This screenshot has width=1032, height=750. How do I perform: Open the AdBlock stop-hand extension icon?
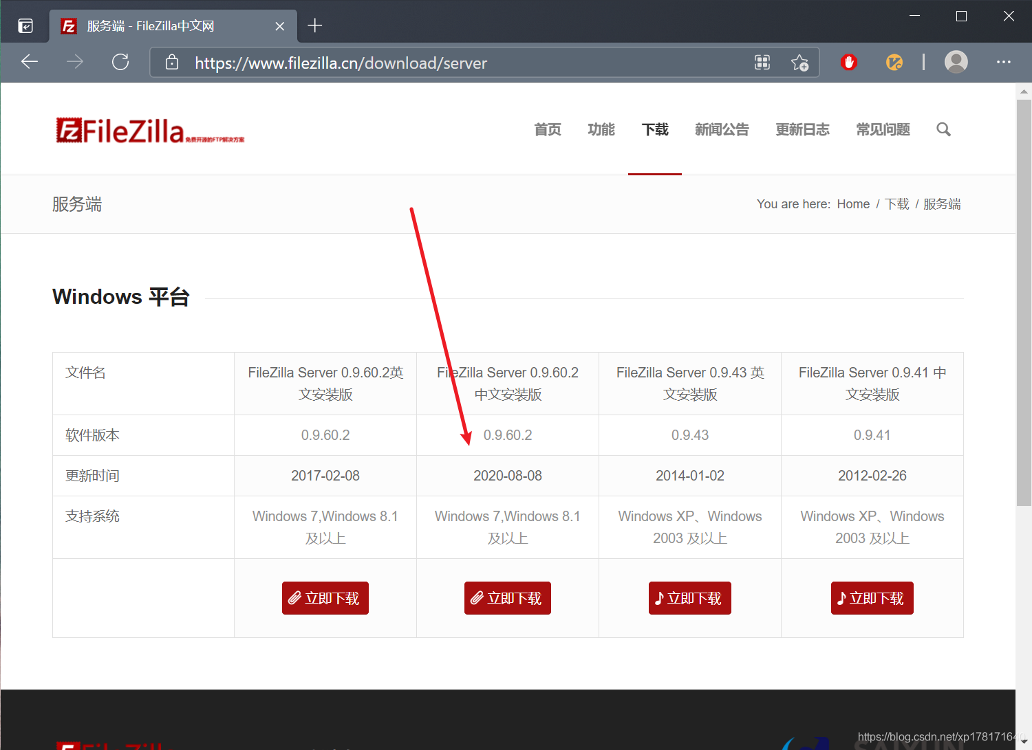[848, 62]
